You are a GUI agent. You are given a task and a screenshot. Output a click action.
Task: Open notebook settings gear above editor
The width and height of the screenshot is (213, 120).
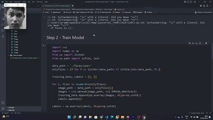(201, 6)
